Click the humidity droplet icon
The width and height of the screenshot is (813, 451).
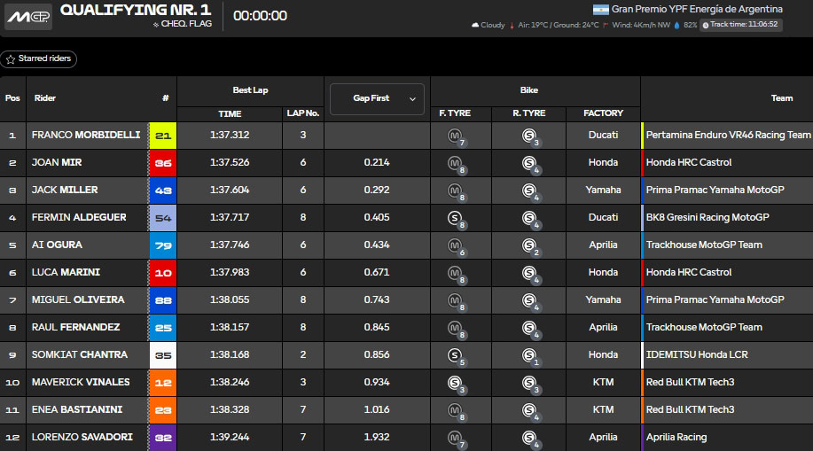tap(677, 25)
